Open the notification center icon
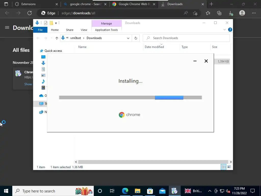This screenshot has height=196, width=261. [253, 191]
